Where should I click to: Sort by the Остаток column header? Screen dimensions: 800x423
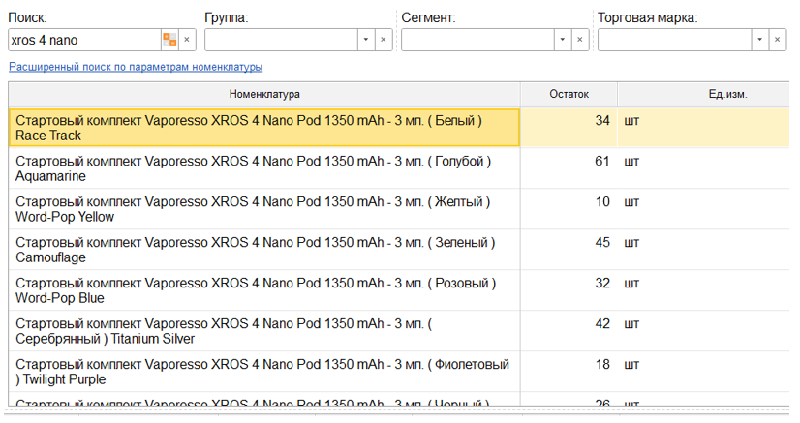pyautogui.click(x=569, y=94)
